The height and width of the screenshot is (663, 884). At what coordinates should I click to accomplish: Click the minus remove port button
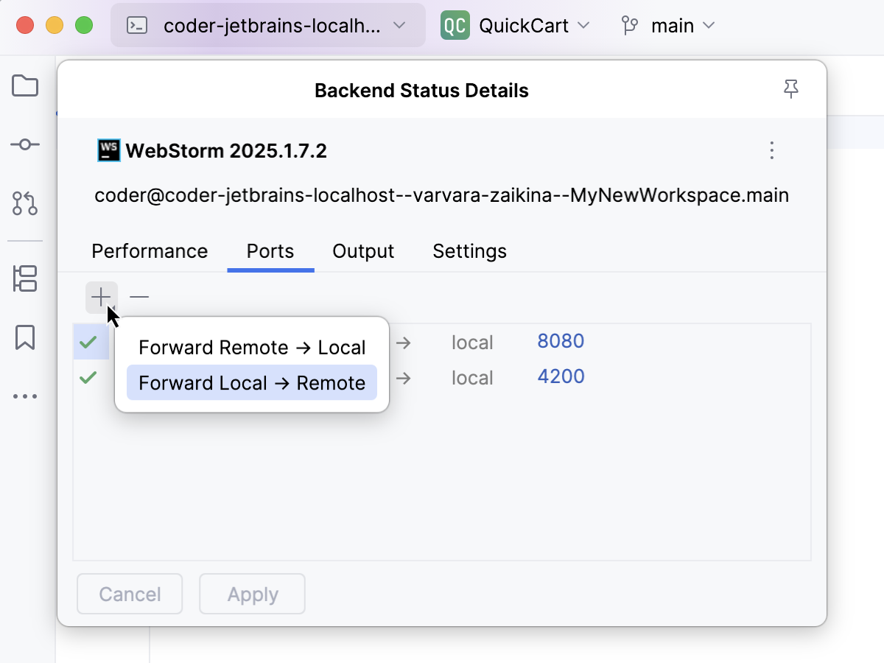click(x=139, y=297)
